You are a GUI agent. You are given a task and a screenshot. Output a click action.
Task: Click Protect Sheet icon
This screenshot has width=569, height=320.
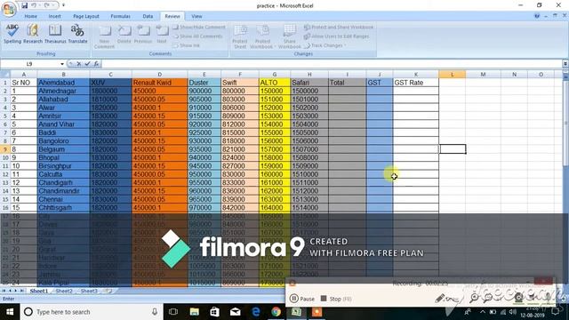[x=240, y=36]
